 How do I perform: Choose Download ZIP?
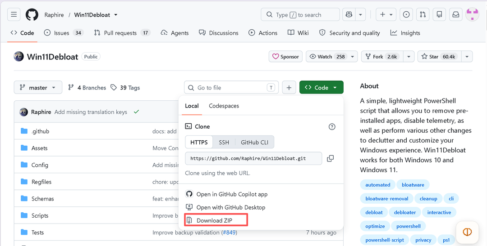(213, 220)
